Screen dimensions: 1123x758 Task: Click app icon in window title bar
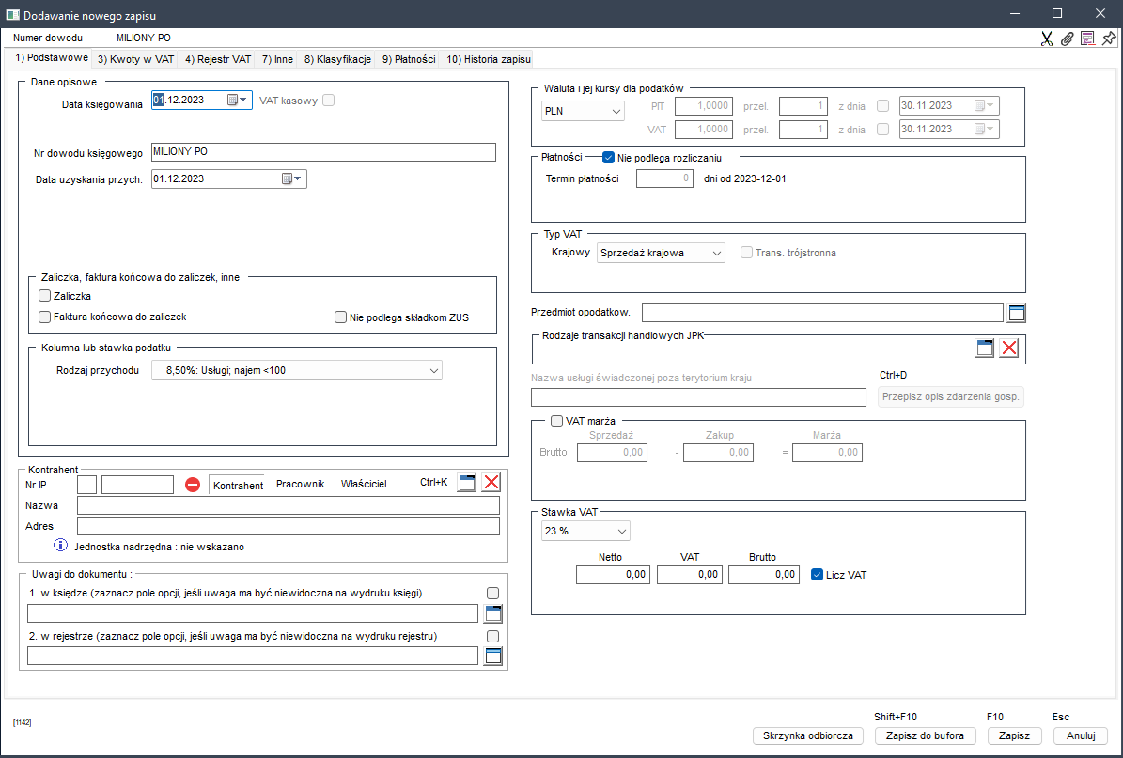[x=12, y=15]
